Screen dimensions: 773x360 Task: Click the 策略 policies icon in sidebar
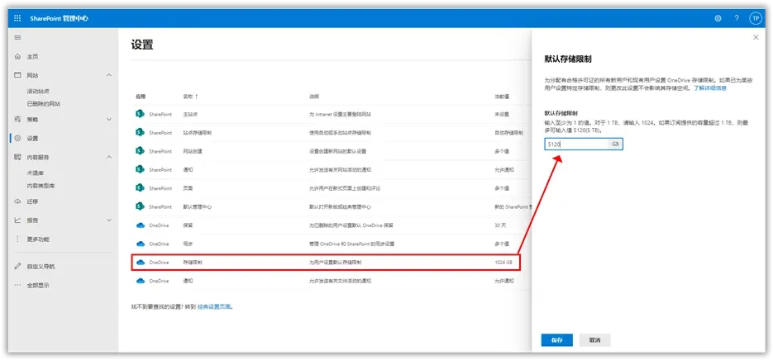pyautogui.click(x=17, y=120)
